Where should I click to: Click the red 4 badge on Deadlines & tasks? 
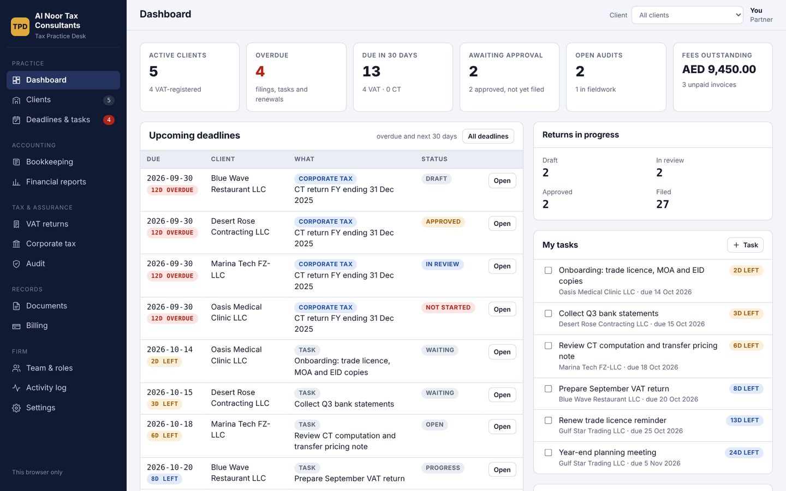[x=109, y=120]
